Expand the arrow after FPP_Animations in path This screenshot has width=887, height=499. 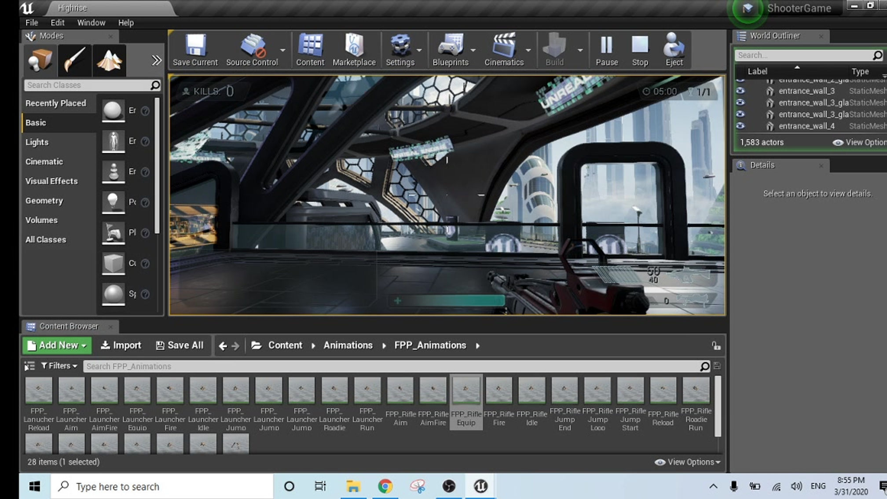click(x=478, y=346)
